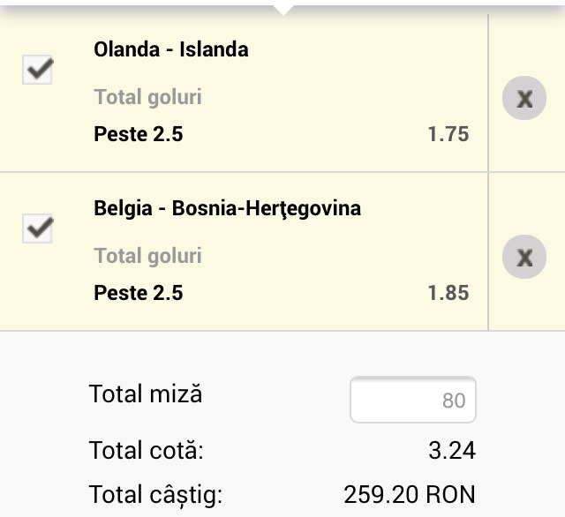Click the Total miză label

coord(146,393)
